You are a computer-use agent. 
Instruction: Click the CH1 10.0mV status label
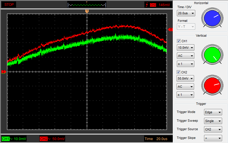pyautogui.click(x=14, y=139)
